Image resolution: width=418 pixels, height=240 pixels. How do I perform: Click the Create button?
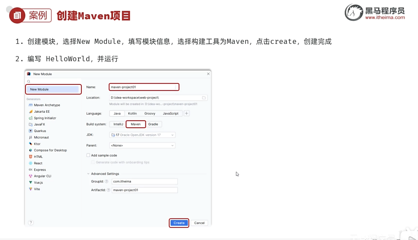click(179, 223)
